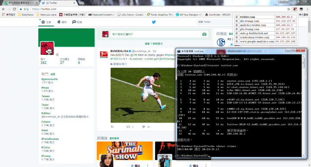Open Chrome's three-dot menu
The image size is (311, 167).
(308, 9)
